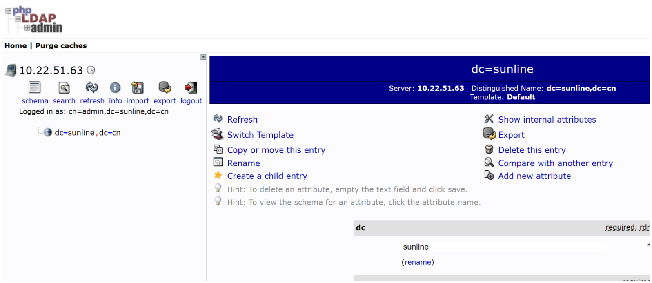
Task: Click the search magnifier icon
Action: coord(64,87)
